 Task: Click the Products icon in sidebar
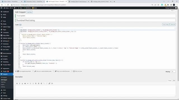(x=1, y=56)
